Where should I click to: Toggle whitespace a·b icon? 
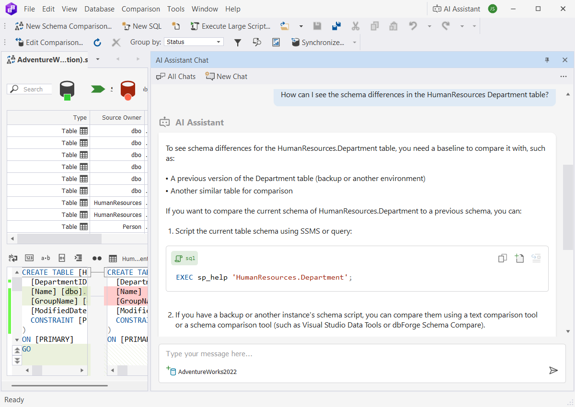46,258
